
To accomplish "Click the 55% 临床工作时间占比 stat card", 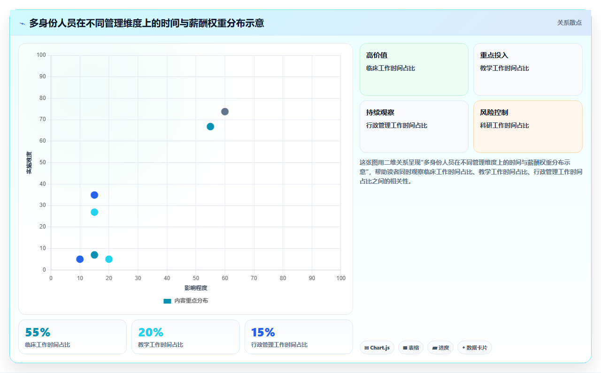I will (72, 337).
